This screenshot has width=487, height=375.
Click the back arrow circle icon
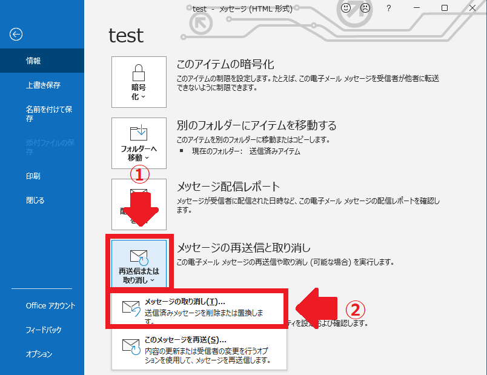pyautogui.click(x=16, y=35)
